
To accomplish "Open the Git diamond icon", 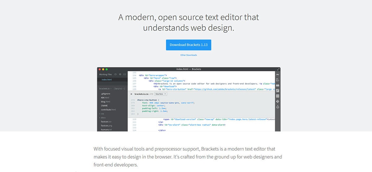I will 278,101.
